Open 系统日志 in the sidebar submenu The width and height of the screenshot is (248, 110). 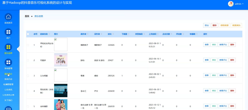(8, 79)
